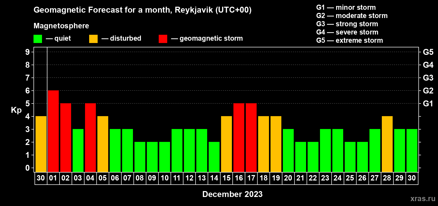The width and height of the screenshot is (438, 206).
Task: Click the G1 label on right axis
Action: coord(428,104)
